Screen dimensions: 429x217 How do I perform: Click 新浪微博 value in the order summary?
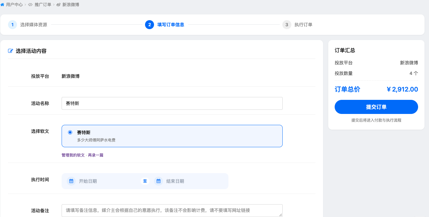409,63
